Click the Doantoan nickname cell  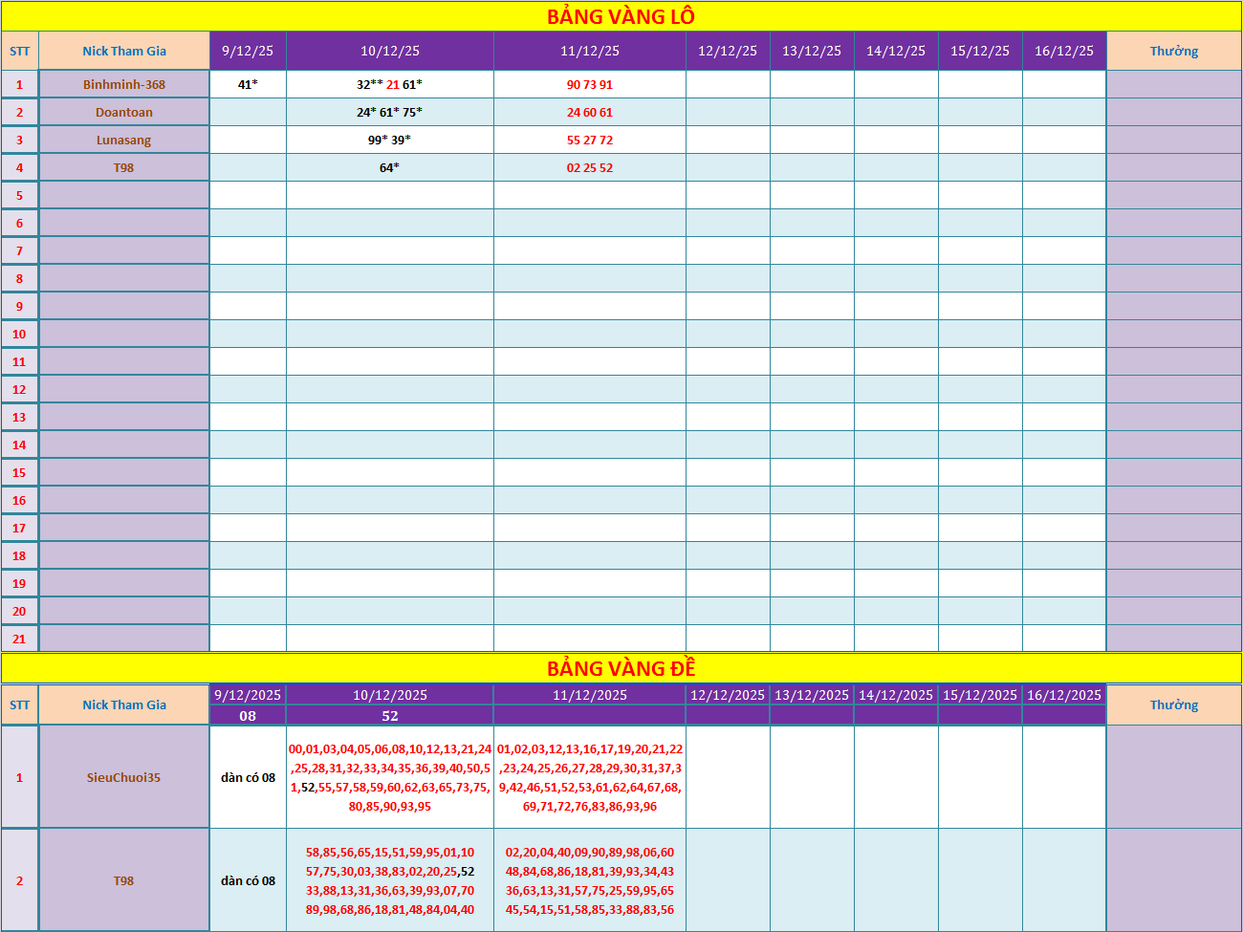pyautogui.click(x=124, y=112)
